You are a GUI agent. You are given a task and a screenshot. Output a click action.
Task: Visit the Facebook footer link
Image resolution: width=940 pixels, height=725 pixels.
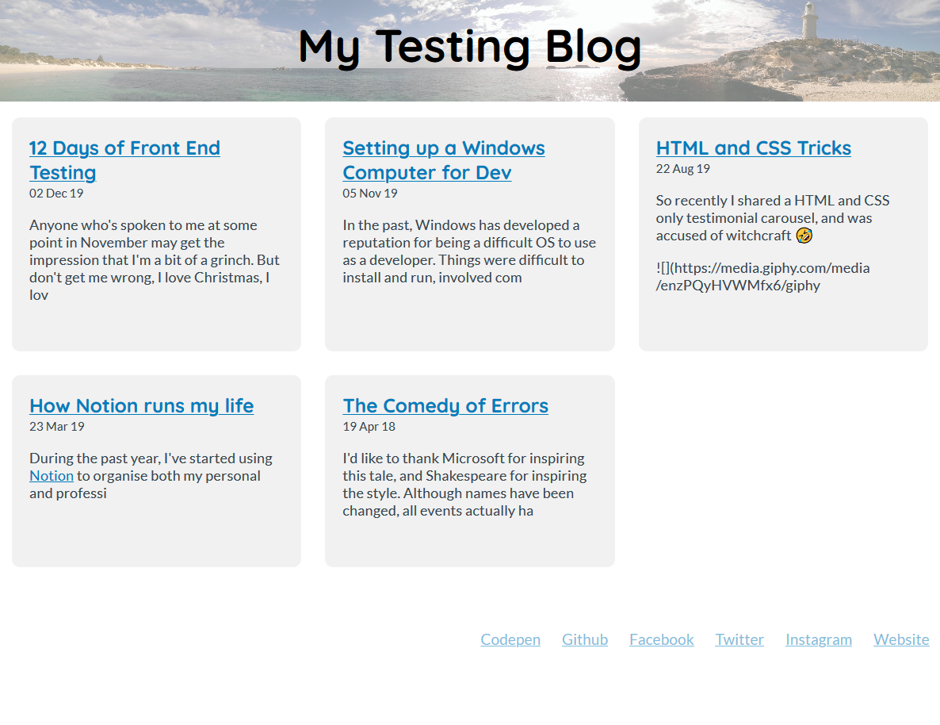[661, 639]
